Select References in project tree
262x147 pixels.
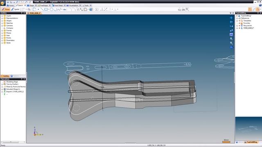(245, 18)
